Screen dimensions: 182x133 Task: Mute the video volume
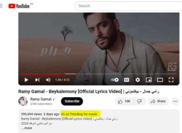pos(48,80)
